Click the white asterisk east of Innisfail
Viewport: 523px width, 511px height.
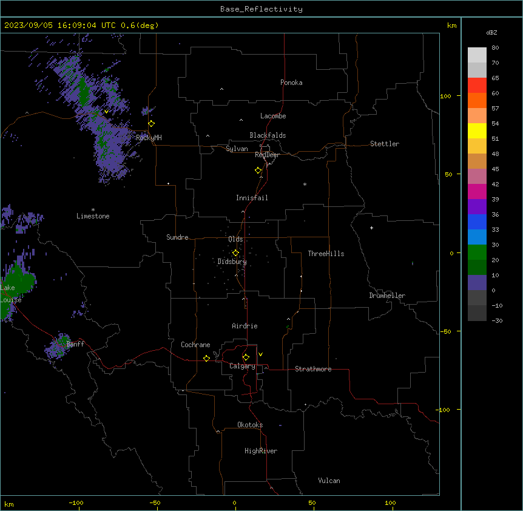coord(305,184)
